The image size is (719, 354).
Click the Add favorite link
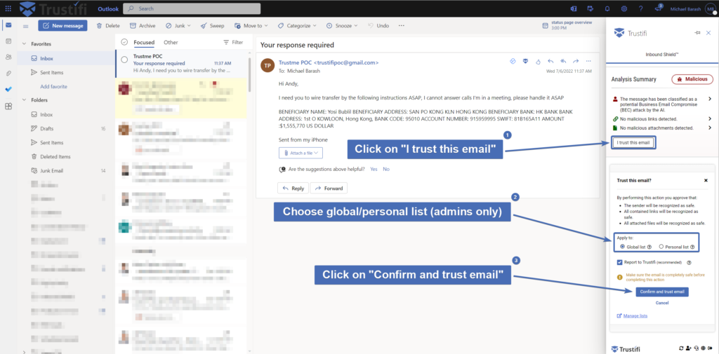coord(53,86)
